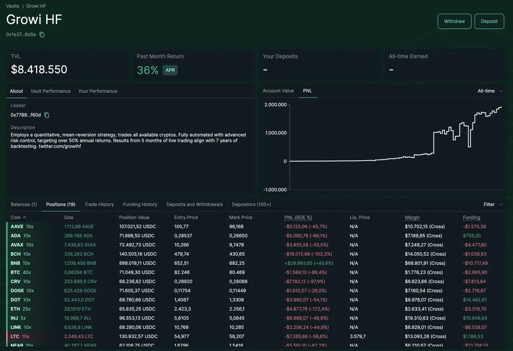This screenshot has height=351, width=513.
Task: Copy the vault address 0x1e37...8d5e
Action: pos(42,35)
